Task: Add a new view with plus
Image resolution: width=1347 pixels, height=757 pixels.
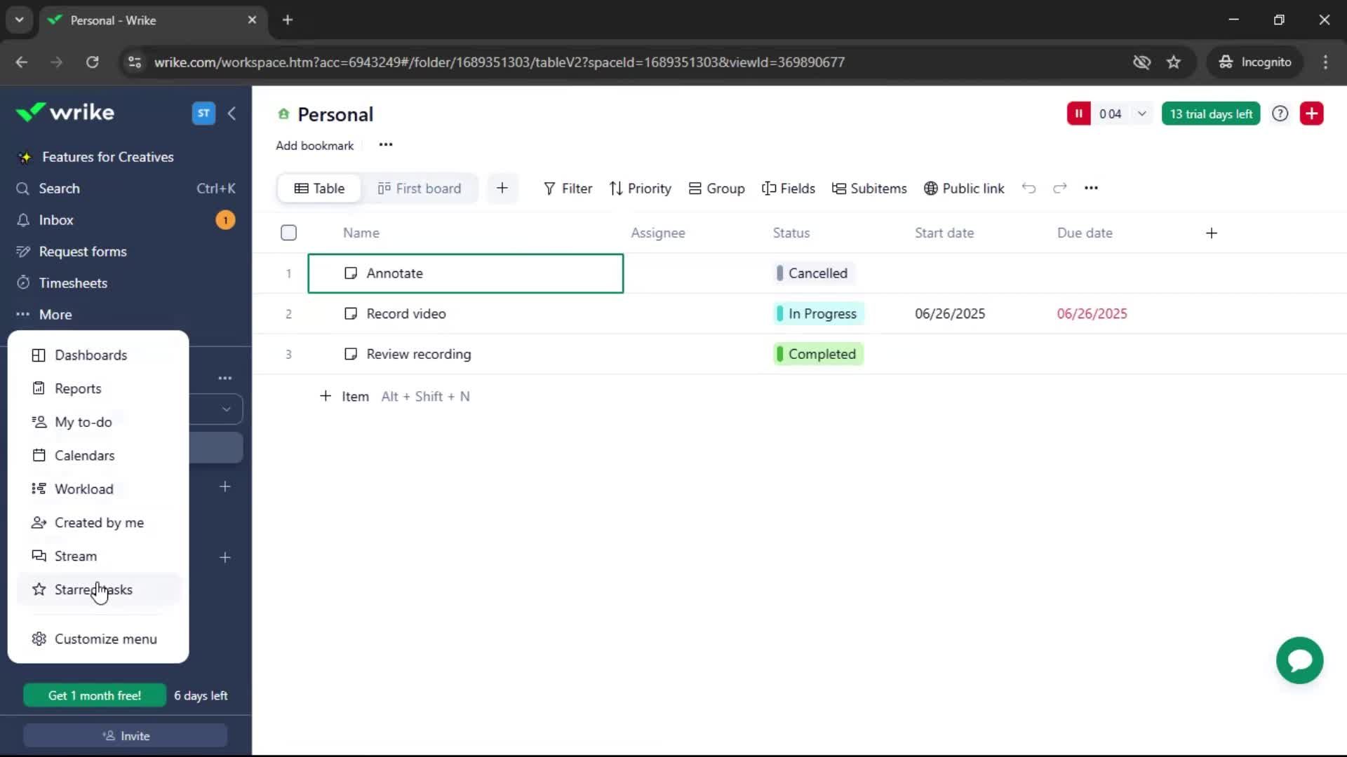Action: tap(502, 188)
